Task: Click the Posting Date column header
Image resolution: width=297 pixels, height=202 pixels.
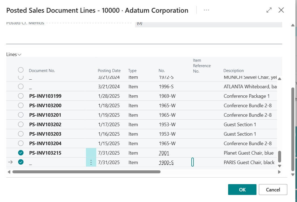Action: 109,70
